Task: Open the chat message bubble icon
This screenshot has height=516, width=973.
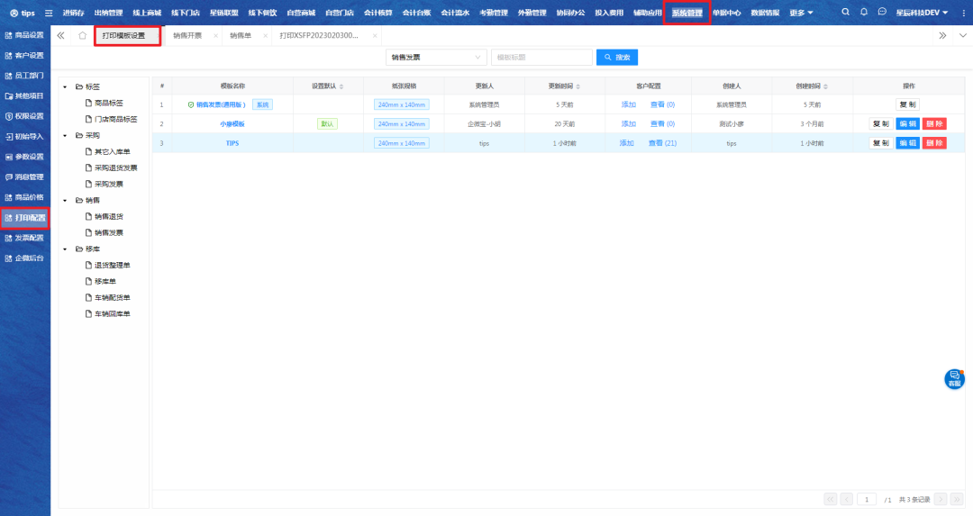Action: tap(882, 13)
